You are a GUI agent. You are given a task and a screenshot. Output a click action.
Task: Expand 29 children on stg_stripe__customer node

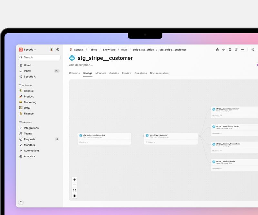(x=150, y=142)
